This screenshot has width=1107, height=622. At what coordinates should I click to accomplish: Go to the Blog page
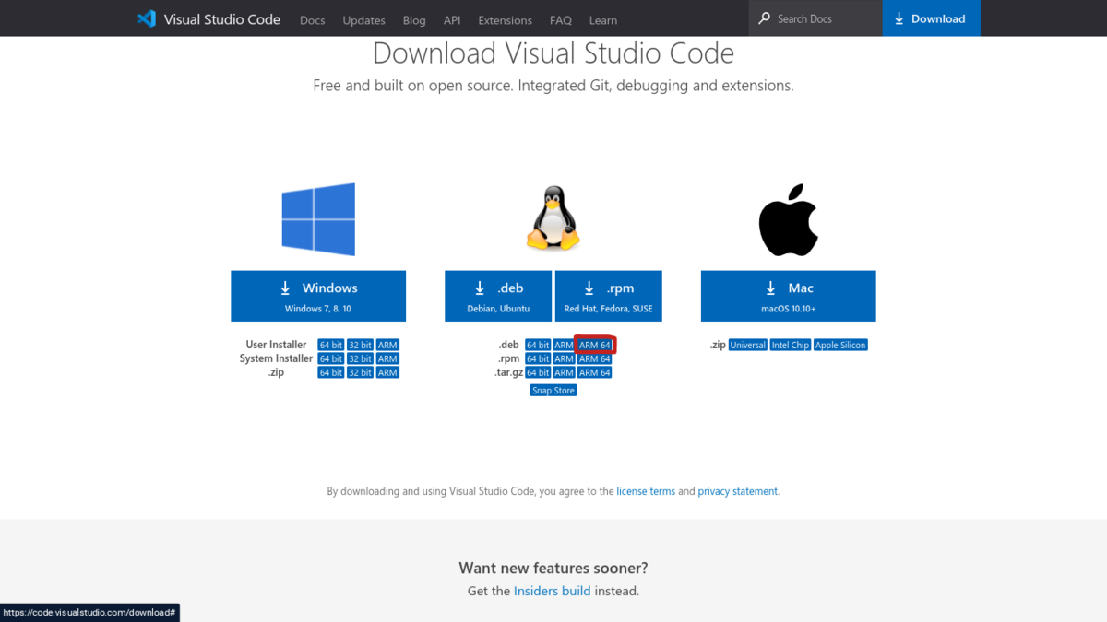click(x=414, y=20)
